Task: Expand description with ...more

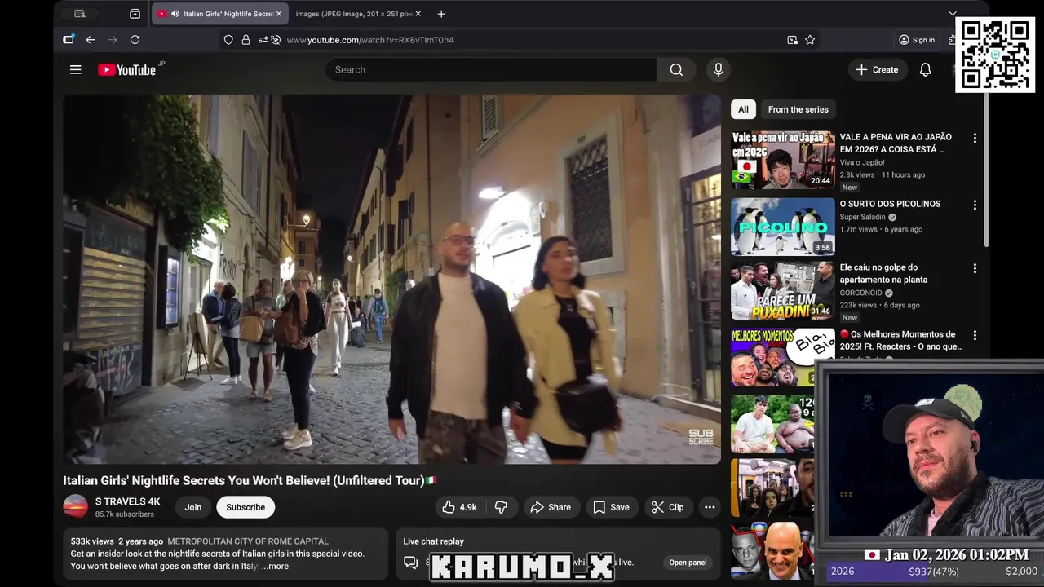Action: pyautogui.click(x=275, y=566)
